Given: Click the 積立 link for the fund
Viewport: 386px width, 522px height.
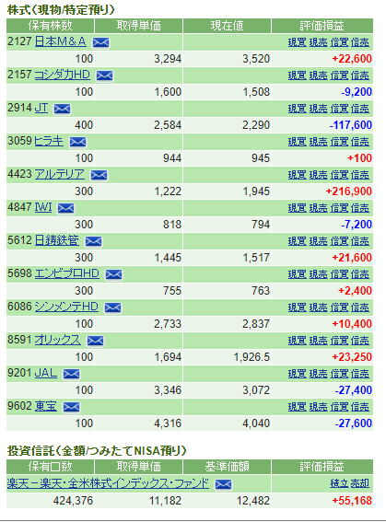Looking at the screenshot, I should (x=339, y=483).
